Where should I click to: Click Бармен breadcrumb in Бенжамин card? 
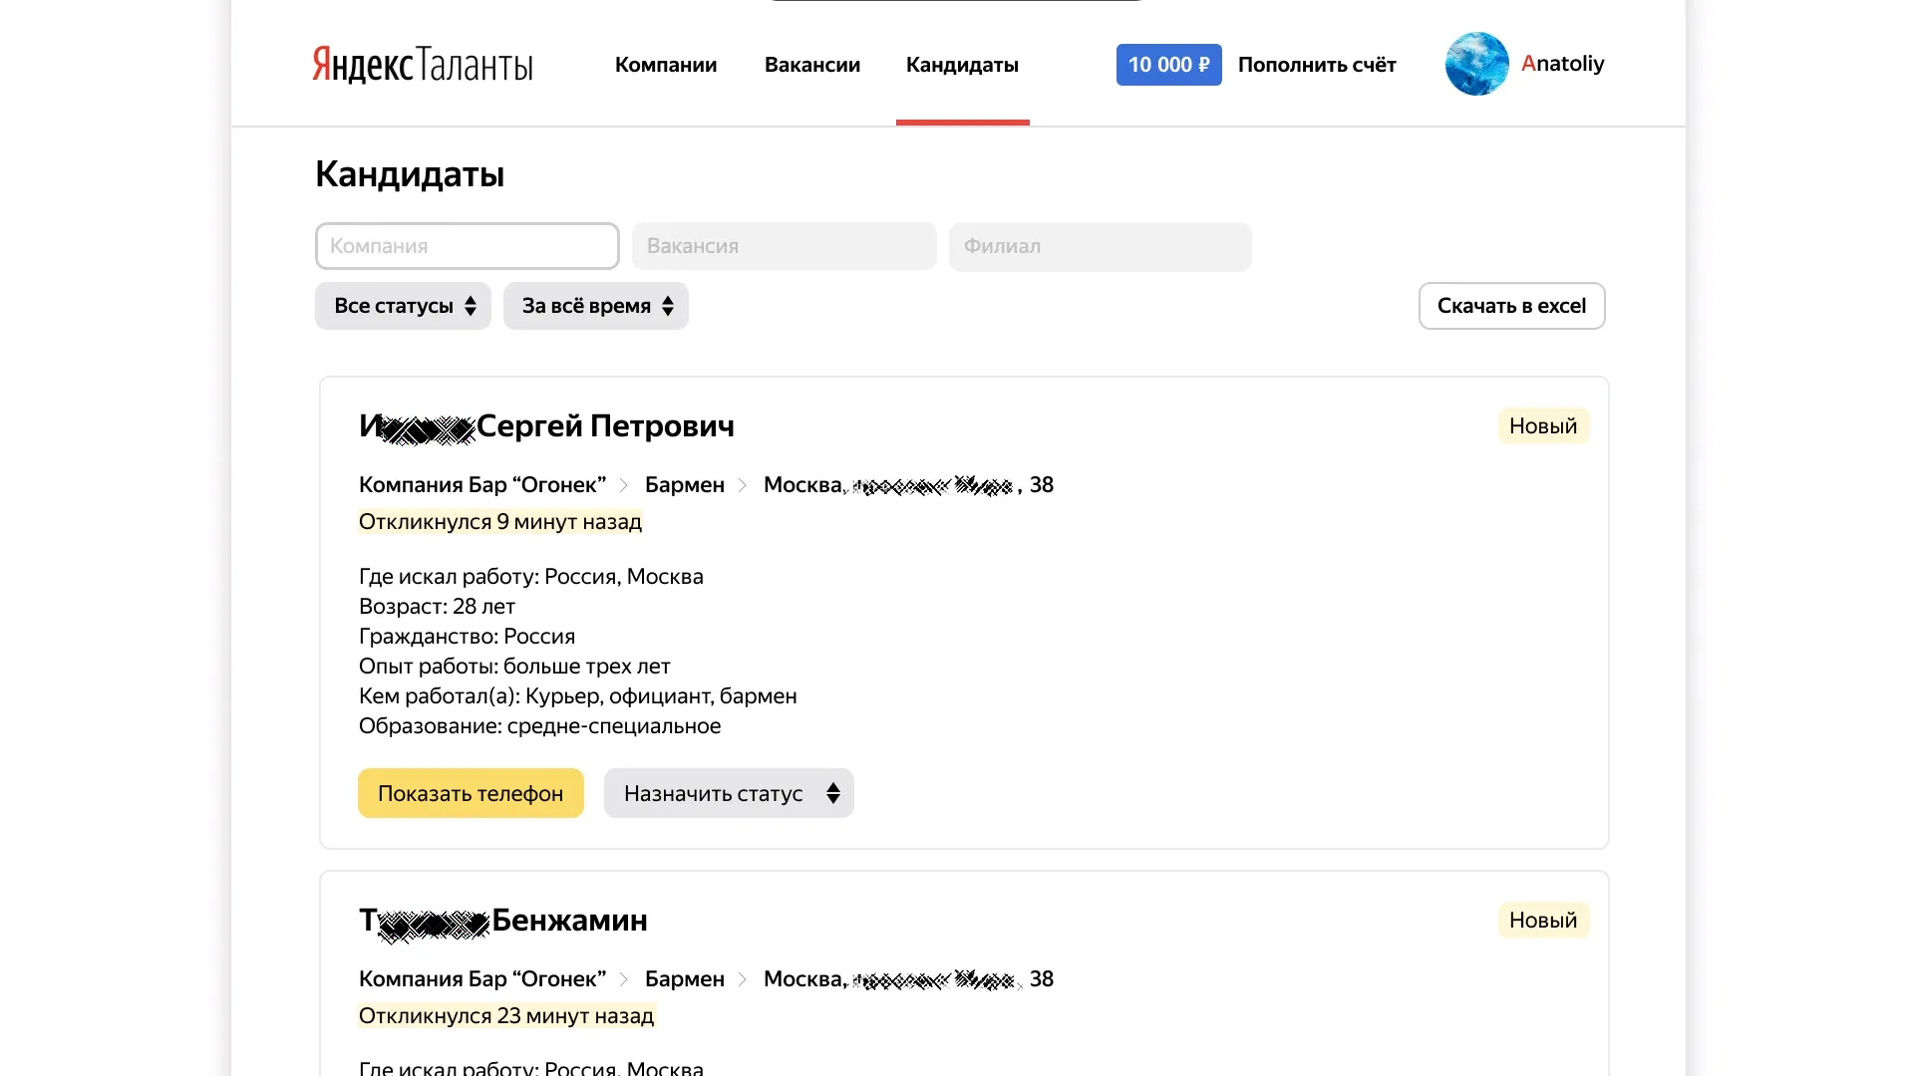click(x=685, y=979)
